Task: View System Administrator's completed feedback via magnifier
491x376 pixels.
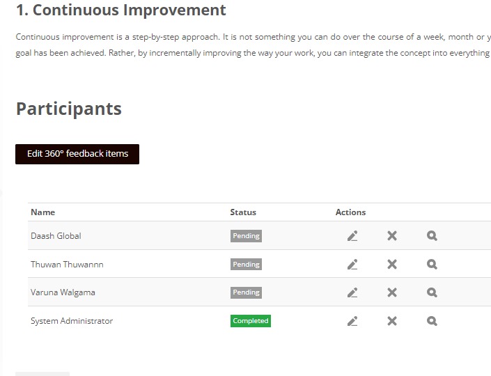Action: 432,321
